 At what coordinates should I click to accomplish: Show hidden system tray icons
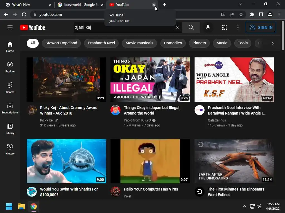[x=245, y=206]
